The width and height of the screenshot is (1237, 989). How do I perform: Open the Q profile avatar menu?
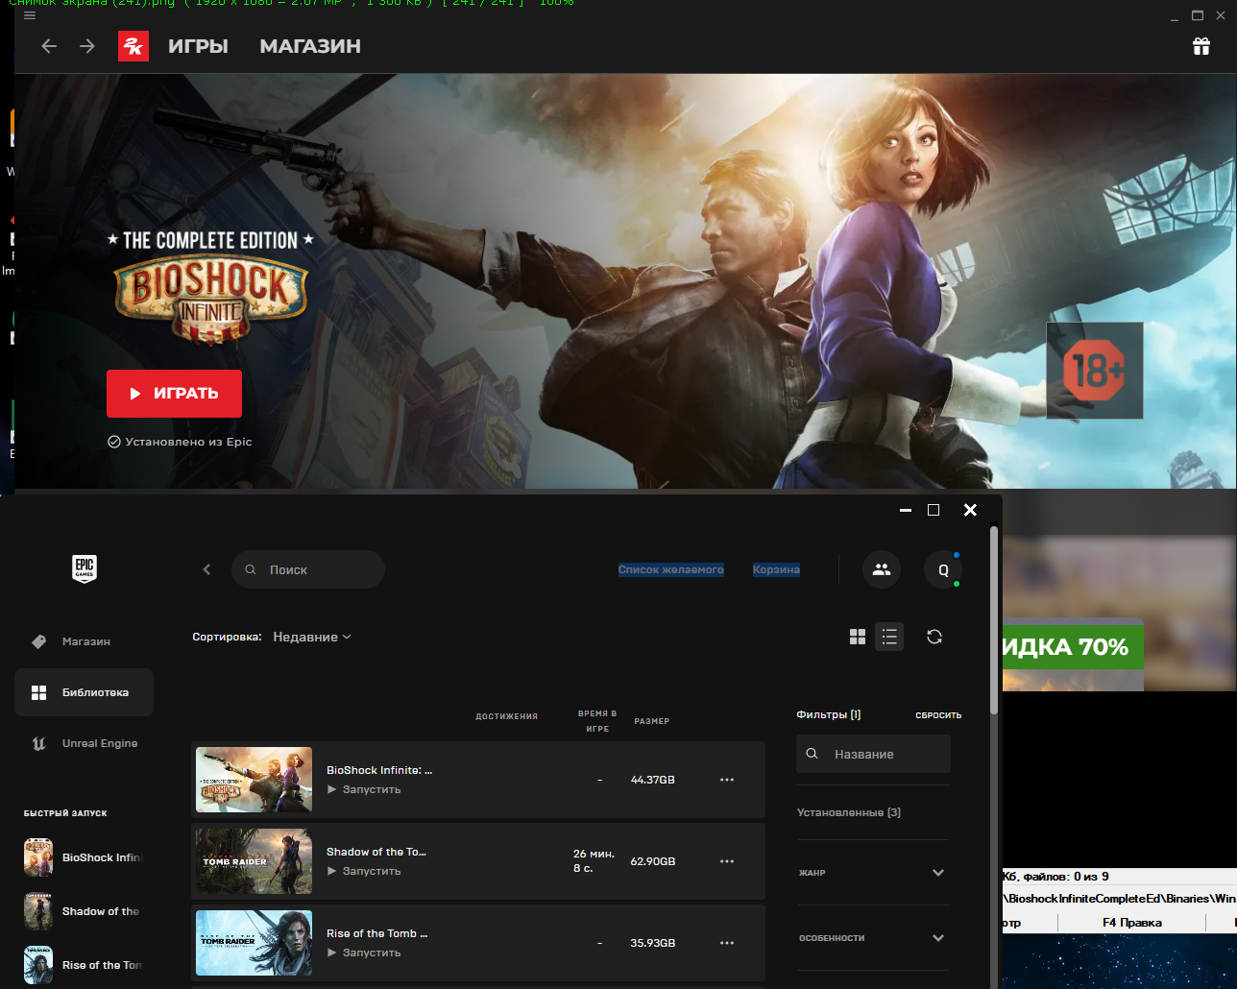pos(943,569)
